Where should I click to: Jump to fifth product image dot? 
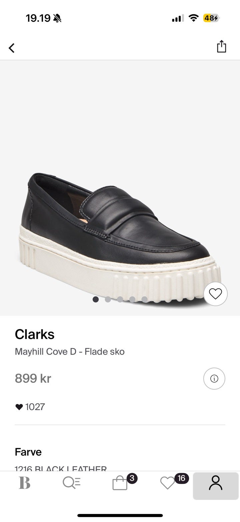144,299
